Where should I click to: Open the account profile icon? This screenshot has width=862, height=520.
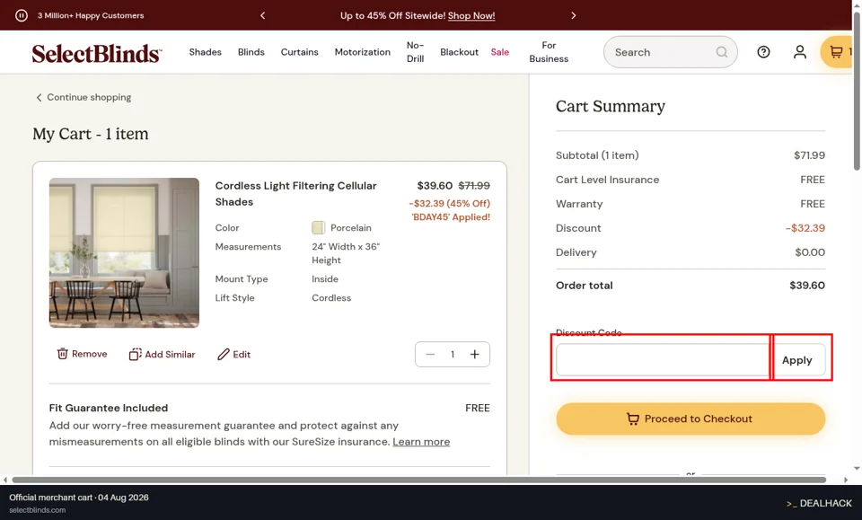(x=800, y=52)
